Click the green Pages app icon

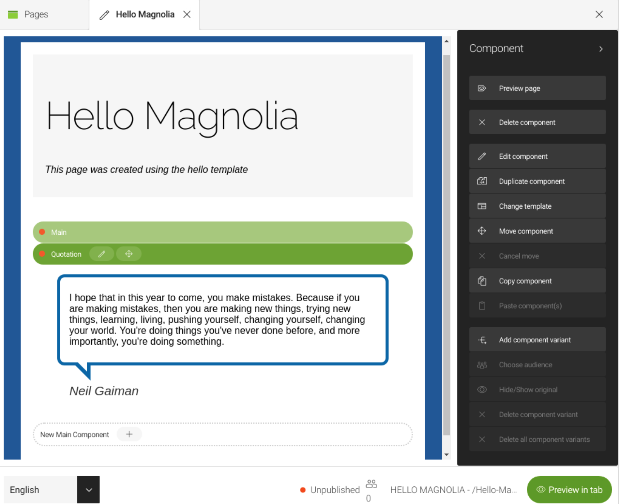(x=13, y=14)
